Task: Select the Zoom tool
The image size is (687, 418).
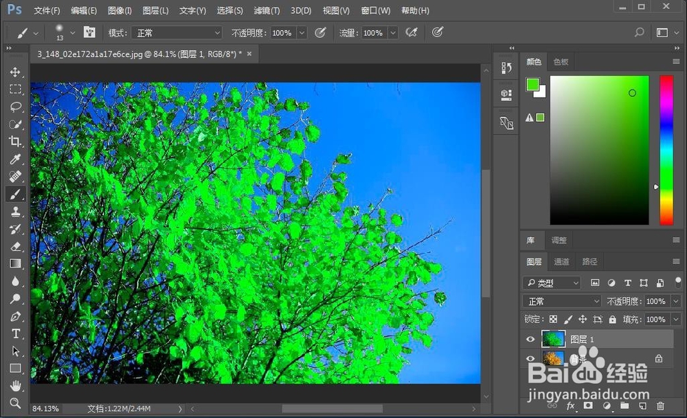Action: click(x=15, y=403)
